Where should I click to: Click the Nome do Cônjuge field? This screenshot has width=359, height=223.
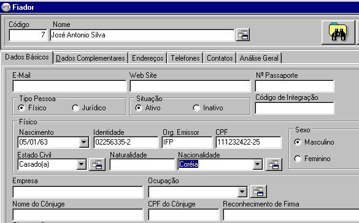[x=78, y=215]
